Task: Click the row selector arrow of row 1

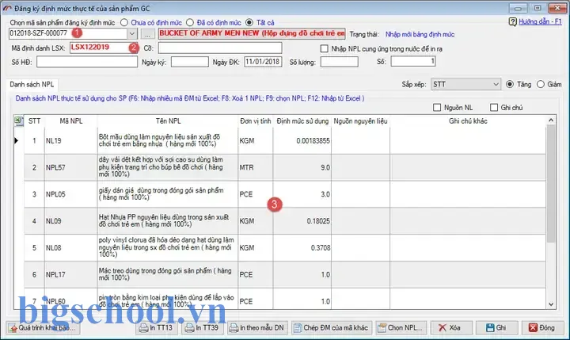Action: pos(18,140)
